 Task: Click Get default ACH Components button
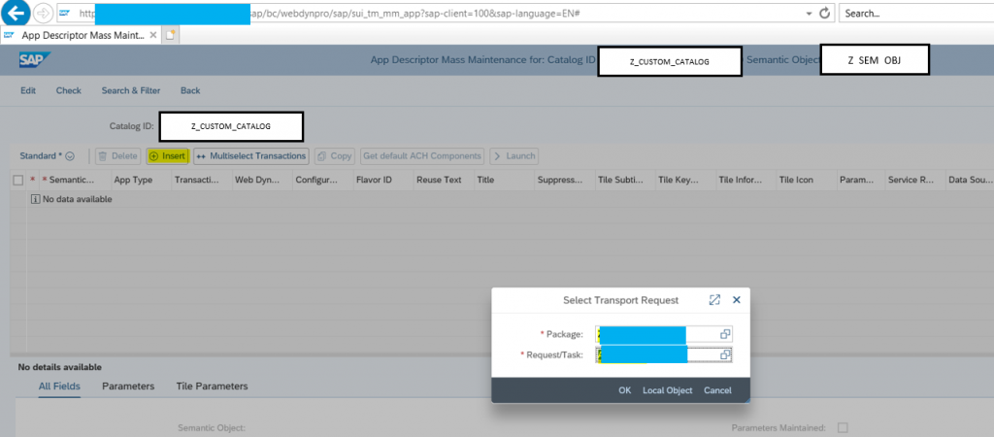coord(422,156)
